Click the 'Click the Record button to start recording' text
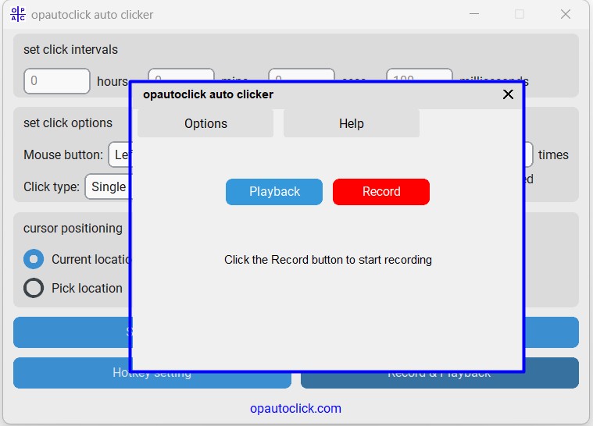The image size is (593, 426). (328, 260)
